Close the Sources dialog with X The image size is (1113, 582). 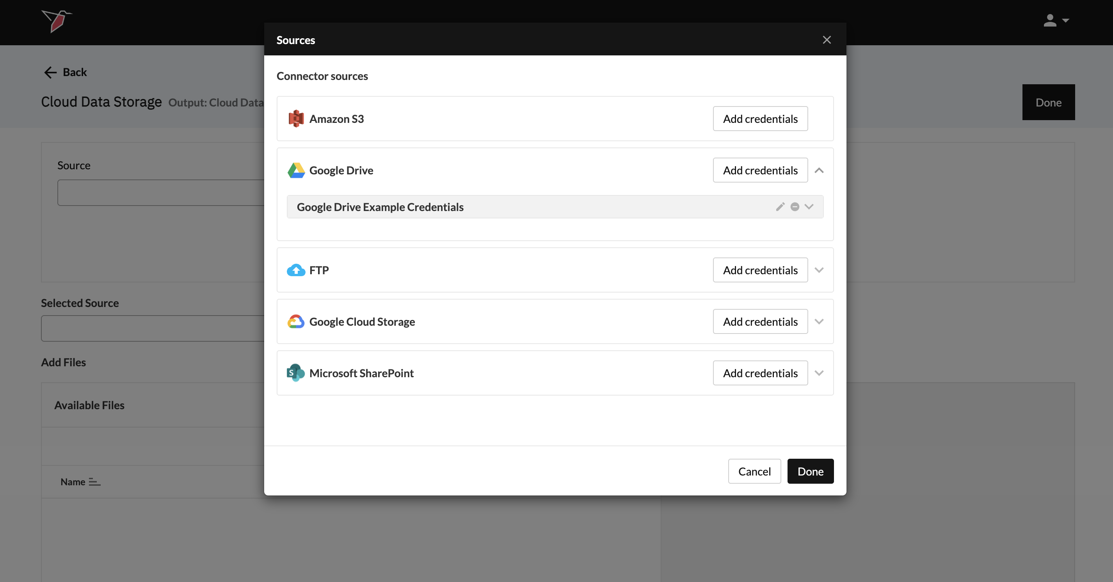pyautogui.click(x=827, y=40)
